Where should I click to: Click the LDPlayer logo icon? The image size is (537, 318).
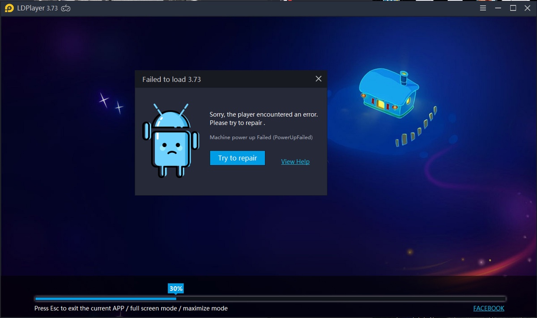tap(9, 8)
